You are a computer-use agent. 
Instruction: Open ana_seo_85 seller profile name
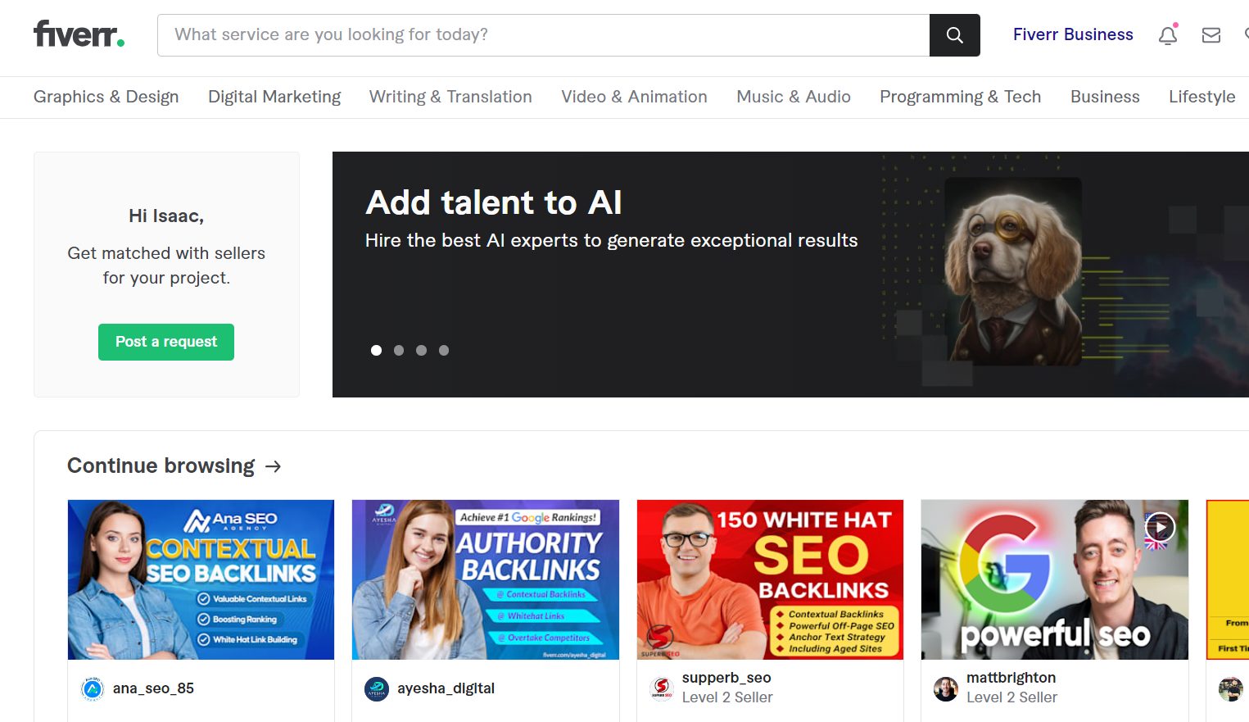[x=153, y=688]
